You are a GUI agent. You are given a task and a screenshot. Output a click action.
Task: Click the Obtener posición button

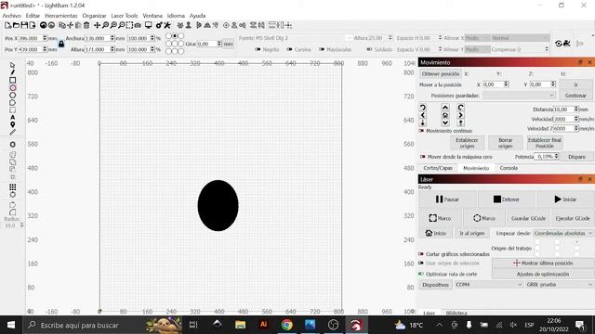point(440,74)
